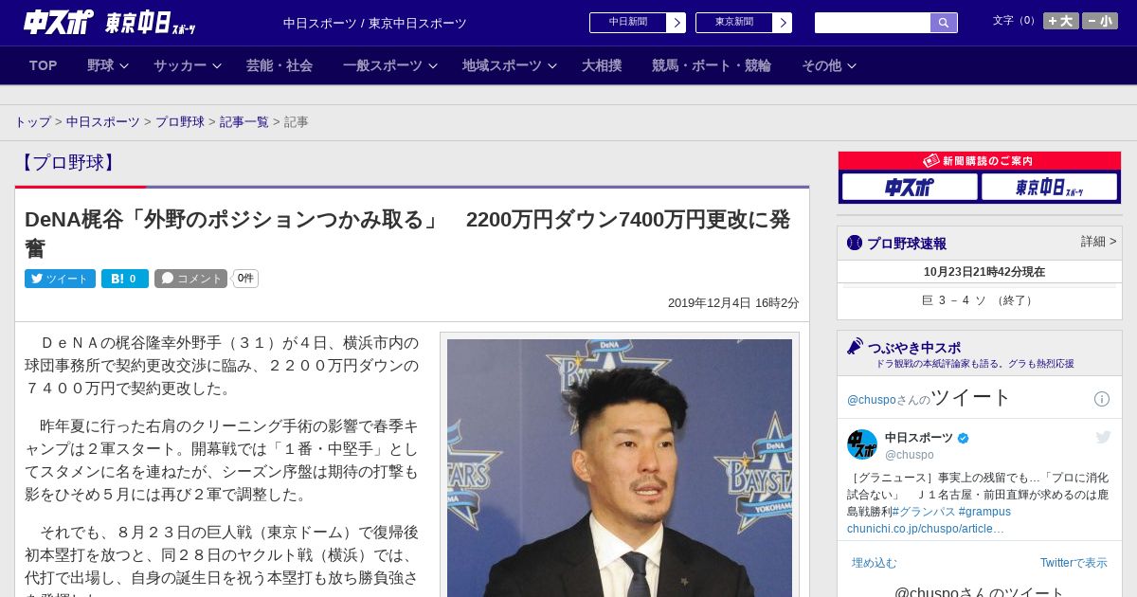Click トップ breadcrumb link
This screenshot has height=597, width=1137.
[x=32, y=122]
